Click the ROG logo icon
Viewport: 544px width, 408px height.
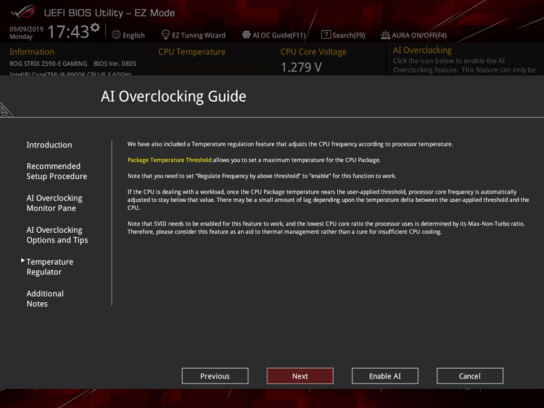24,12
